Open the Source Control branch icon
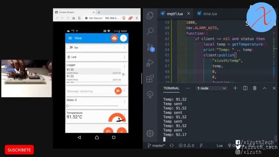The image size is (279, 157). coord(150,47)
